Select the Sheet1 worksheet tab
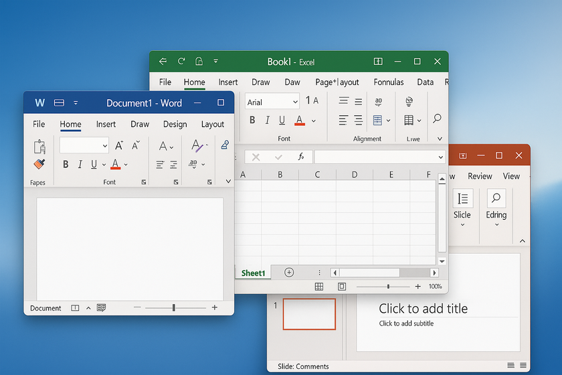Image resolution: width=562 pixels, height=375 pixels. [253, 273]
